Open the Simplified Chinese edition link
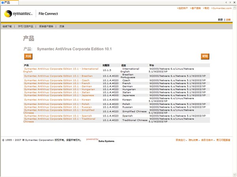 coord(59,110)
